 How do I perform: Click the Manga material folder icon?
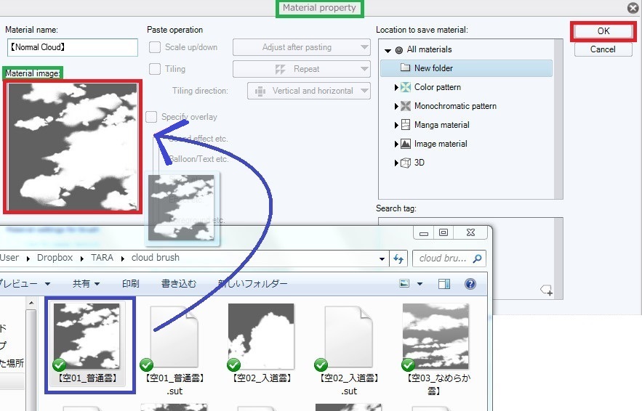coord(406,125)
